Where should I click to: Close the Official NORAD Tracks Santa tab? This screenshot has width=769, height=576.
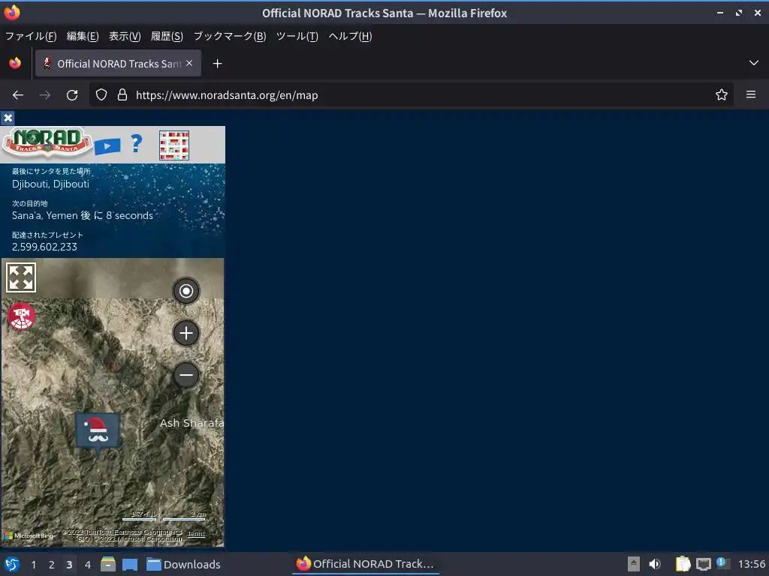(x=189, y=63)
